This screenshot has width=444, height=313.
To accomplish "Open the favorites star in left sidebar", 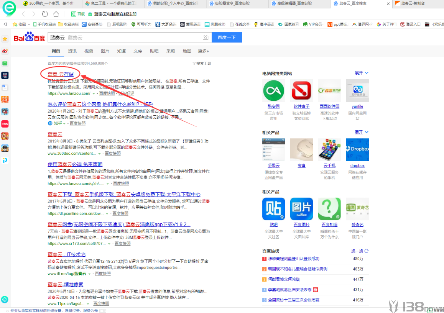I will point(5,39).
